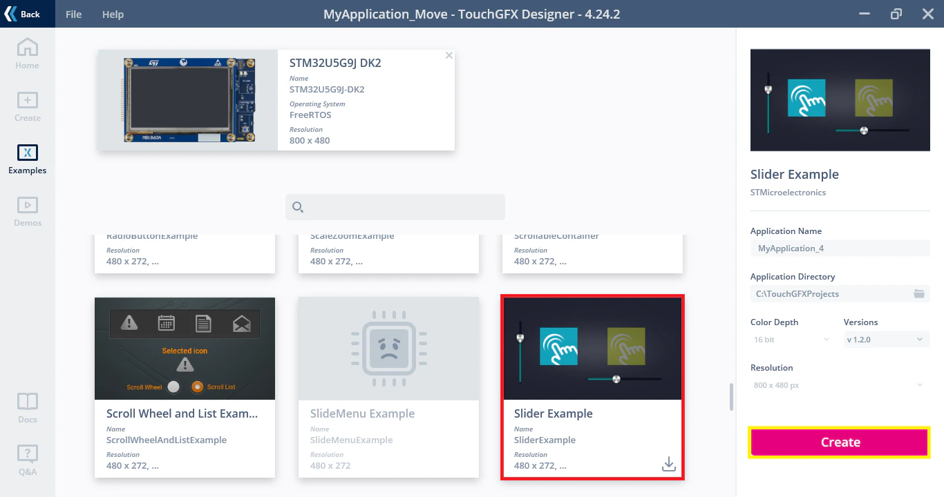Click the Slider Example preview image
Image resolution: width=944 pixels, height=497 pixels.
840,100
